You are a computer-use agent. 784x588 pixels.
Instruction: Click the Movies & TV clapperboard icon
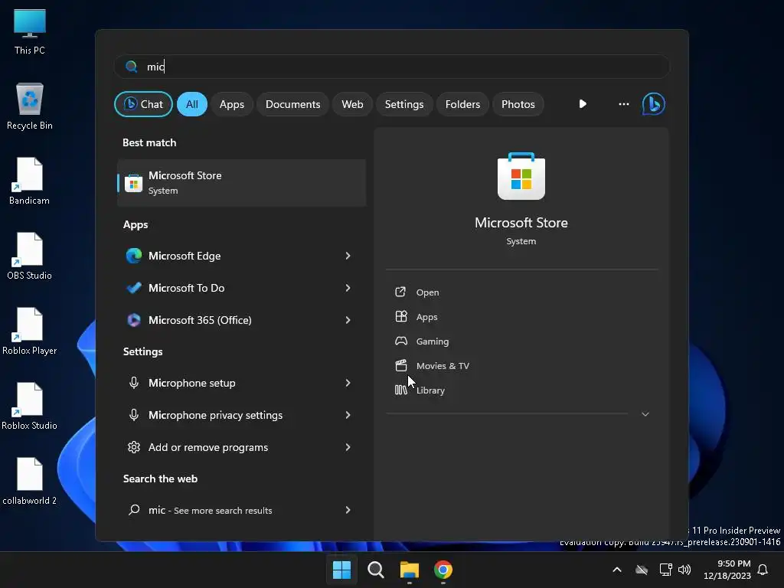(x=401, y=365)
